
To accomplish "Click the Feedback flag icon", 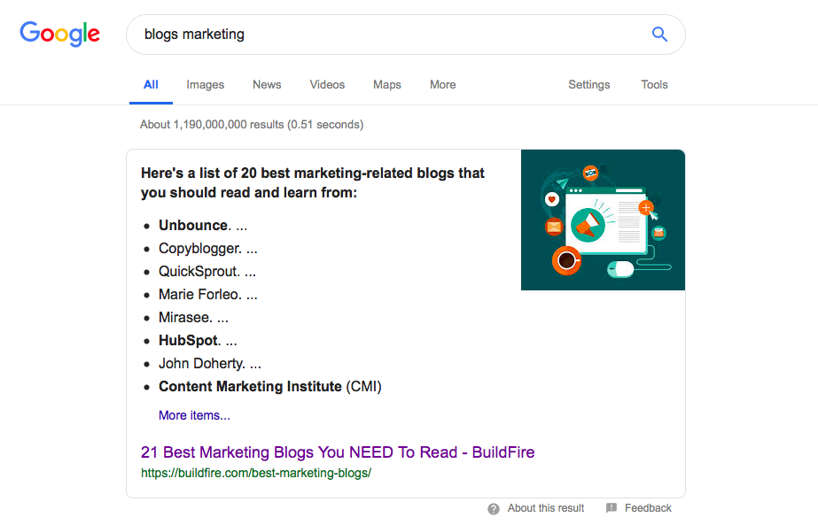I will coord(612,508).
